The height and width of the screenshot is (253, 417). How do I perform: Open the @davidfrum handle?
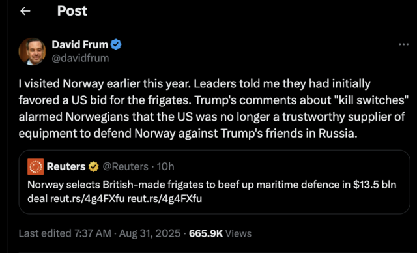point(80,58)
